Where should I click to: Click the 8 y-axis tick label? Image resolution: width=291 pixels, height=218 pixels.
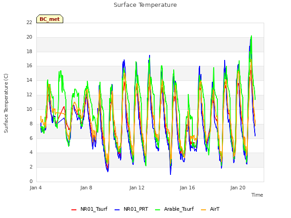(31, 124)
